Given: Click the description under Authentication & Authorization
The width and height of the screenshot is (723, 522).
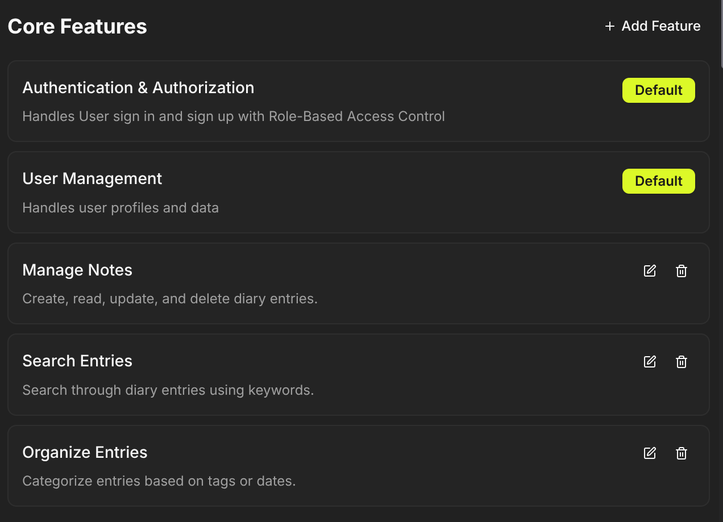Looking at the screenshot, I should tap(233, 116).
